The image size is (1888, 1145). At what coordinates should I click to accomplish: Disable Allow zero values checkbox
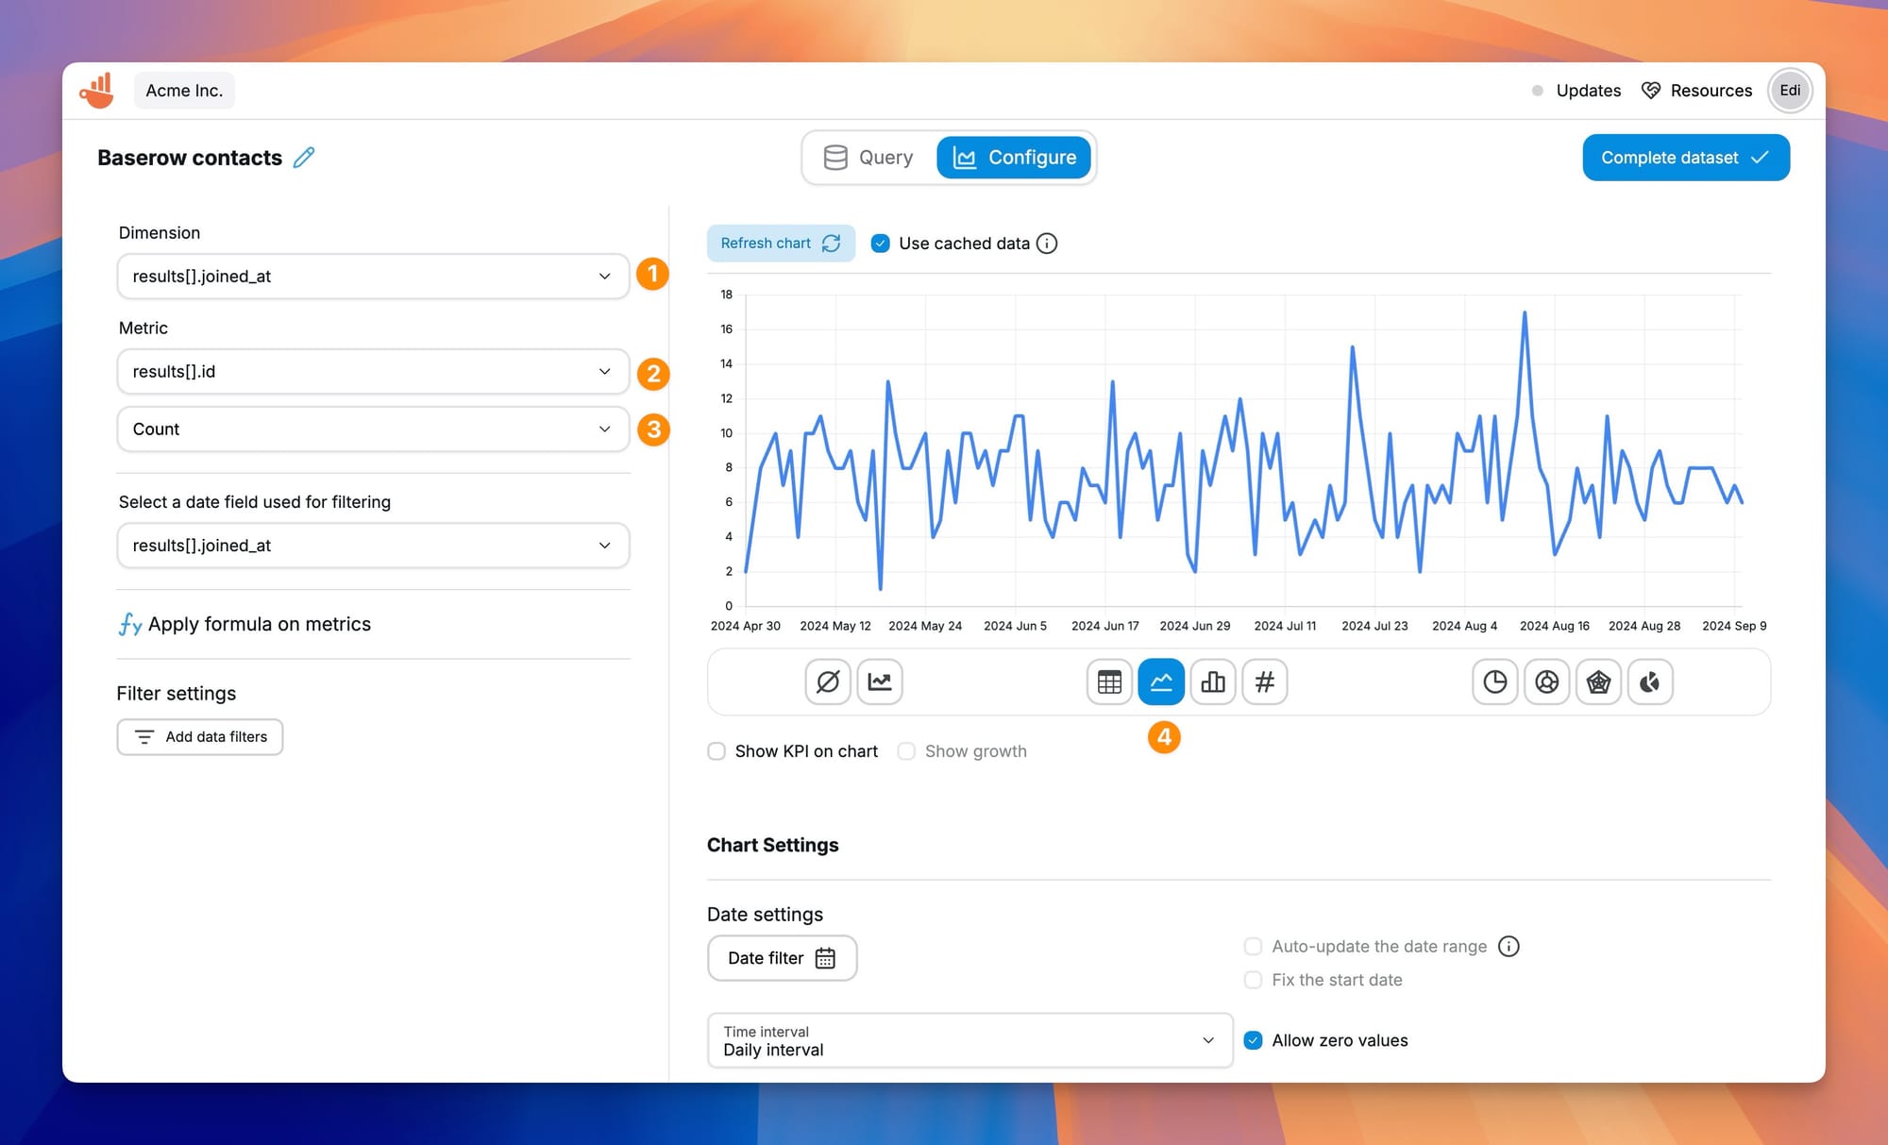1253,1040
